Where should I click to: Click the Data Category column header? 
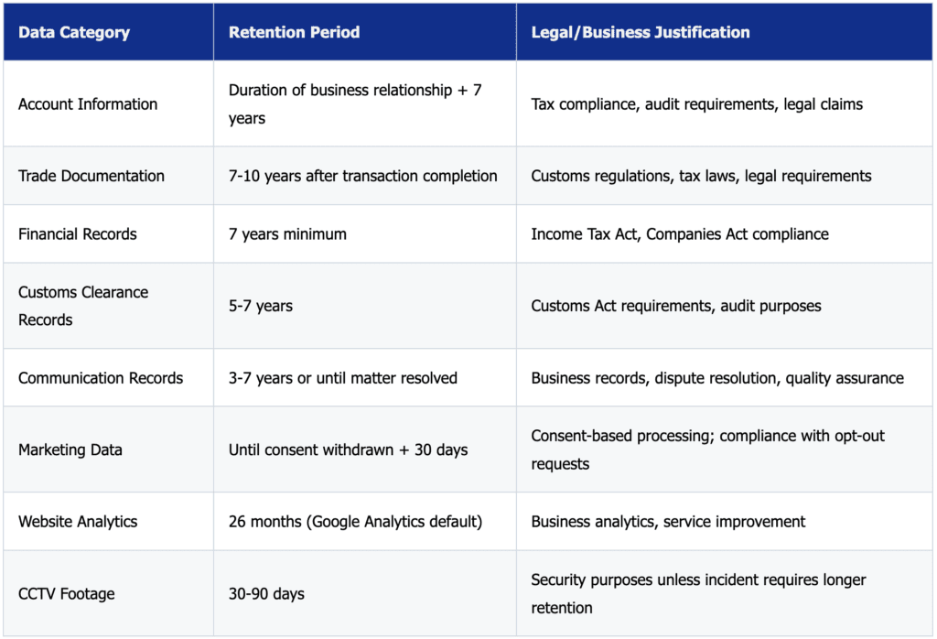pos(74,33)
